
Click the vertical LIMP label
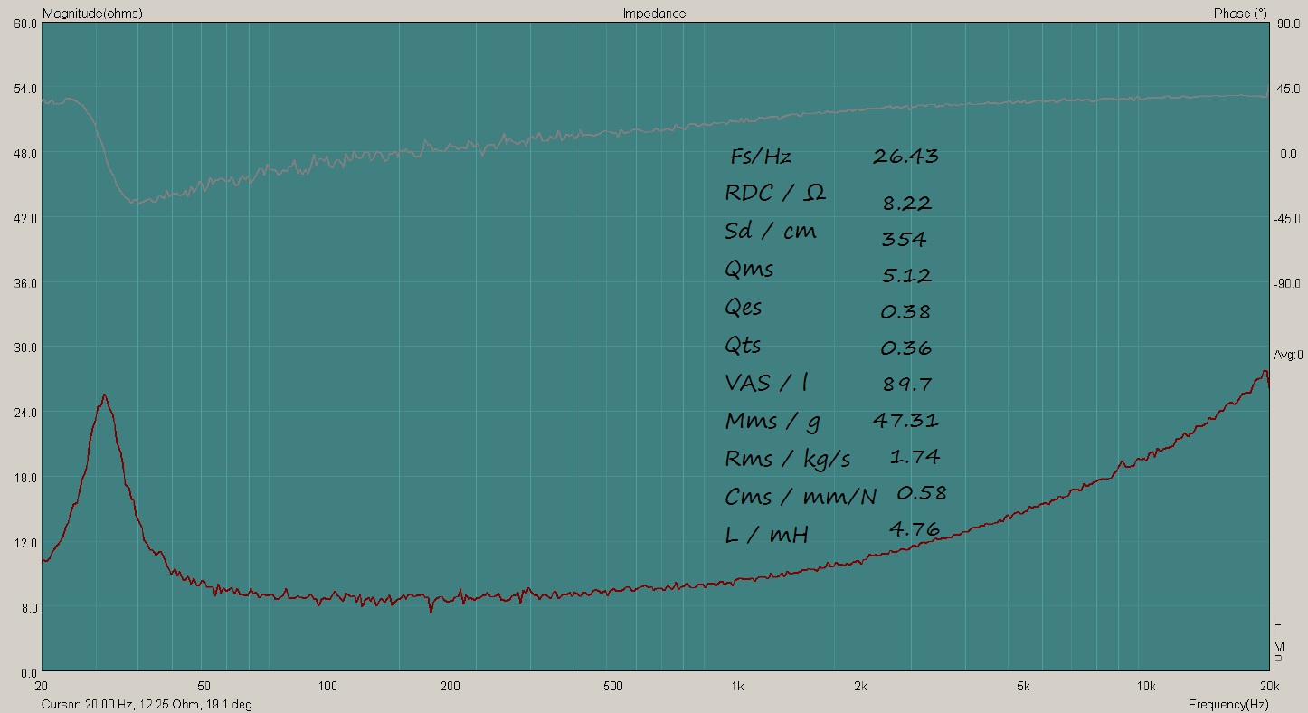click(1277, 640)
